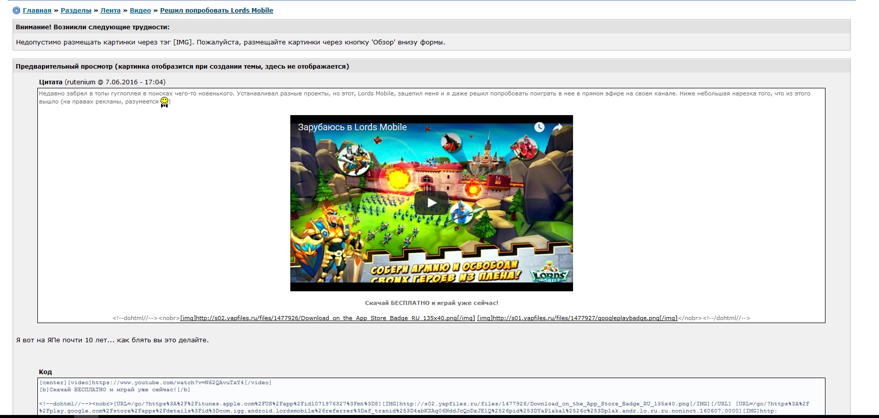
Task: Click the 'Предварительный просмотр' header text
Action: (182, 67)
